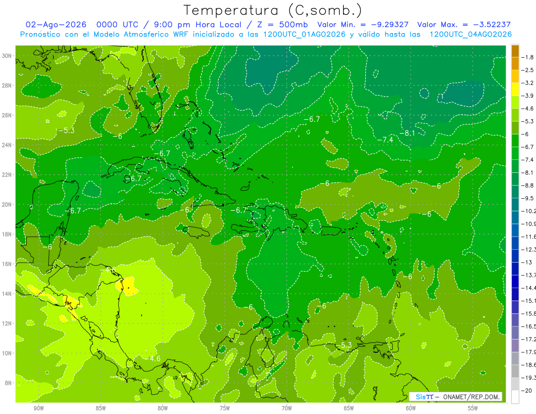Click the 'Sis' logo text in the credit box
Screen dimensions: 536x414
point(421,397)
